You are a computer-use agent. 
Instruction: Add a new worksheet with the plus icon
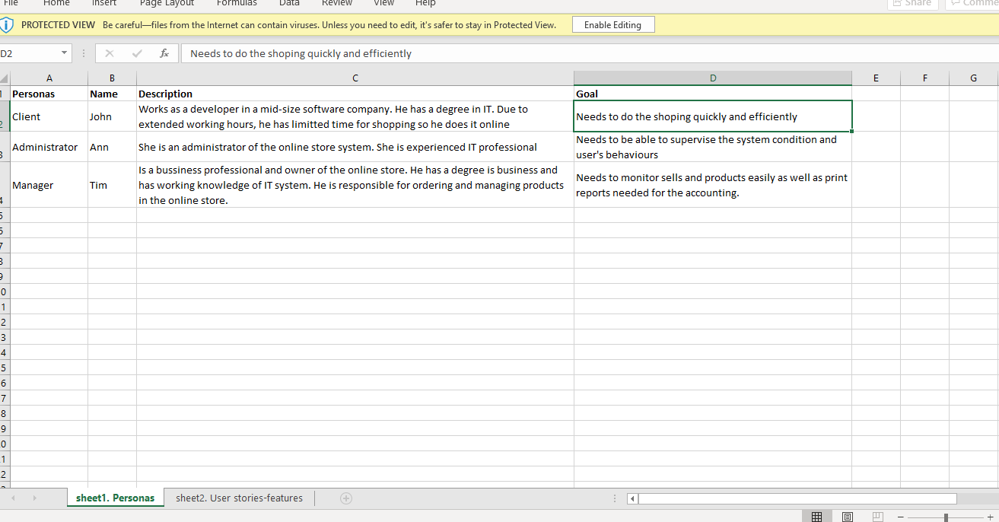click(346, 498)
